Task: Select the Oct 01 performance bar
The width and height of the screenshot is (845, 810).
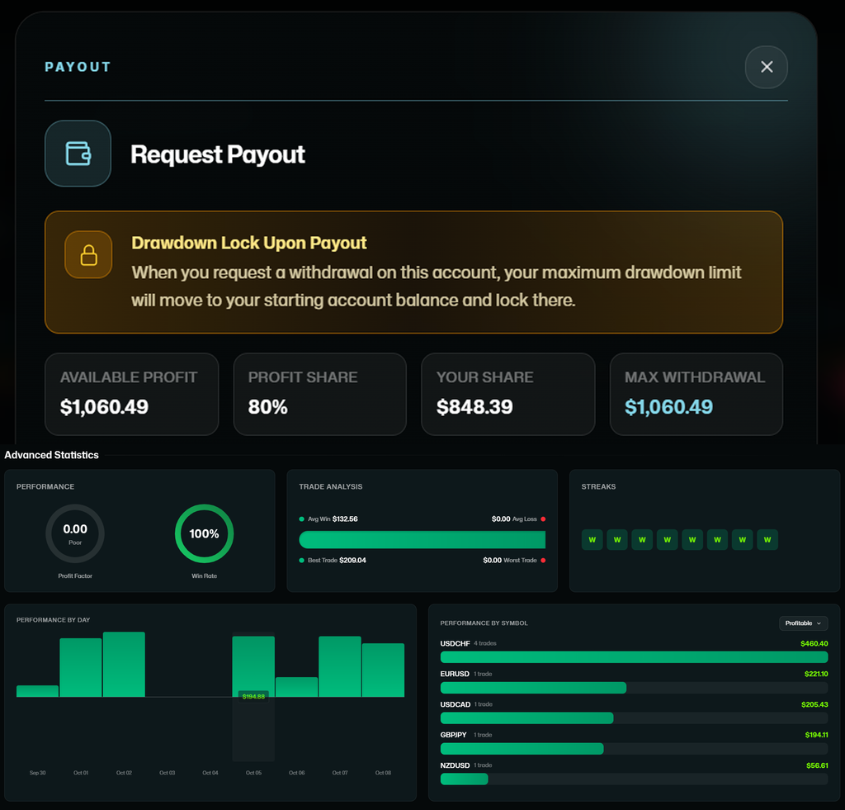Action: [81, 668]
